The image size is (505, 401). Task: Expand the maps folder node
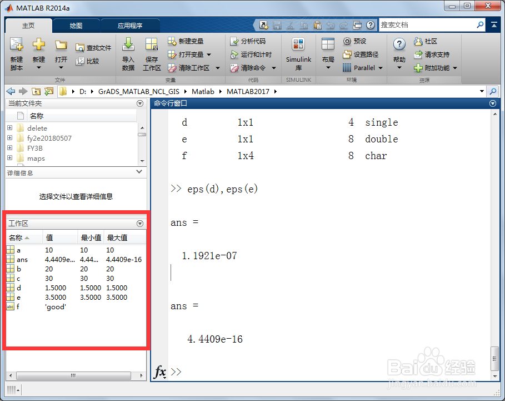(x=9, y=157)
